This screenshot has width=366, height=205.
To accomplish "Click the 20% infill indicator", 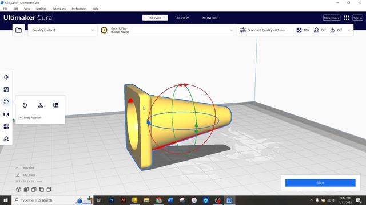I will click(303, 30).
